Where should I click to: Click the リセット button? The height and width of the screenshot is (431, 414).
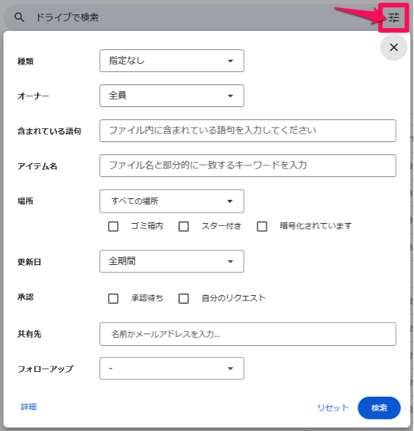click(332, 408)
